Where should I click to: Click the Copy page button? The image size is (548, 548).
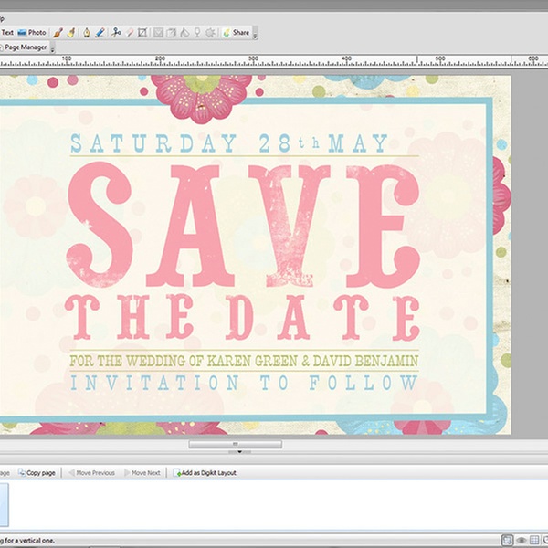pyautogui.click(x=37, y=472)
